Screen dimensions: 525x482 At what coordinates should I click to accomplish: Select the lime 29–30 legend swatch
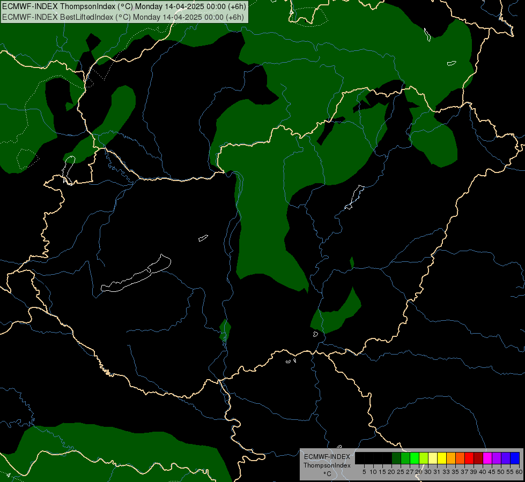(424, 458)
